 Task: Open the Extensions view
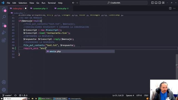[x=4, y=40]
